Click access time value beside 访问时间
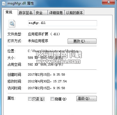This screenshot has height=115, width=117. [46, 88]
